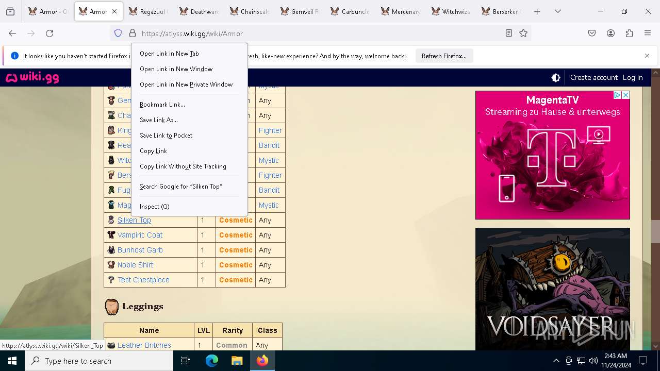Go to the wiki.gg logo home
This screenshot has height=371, width=660.
coord(32,77)
